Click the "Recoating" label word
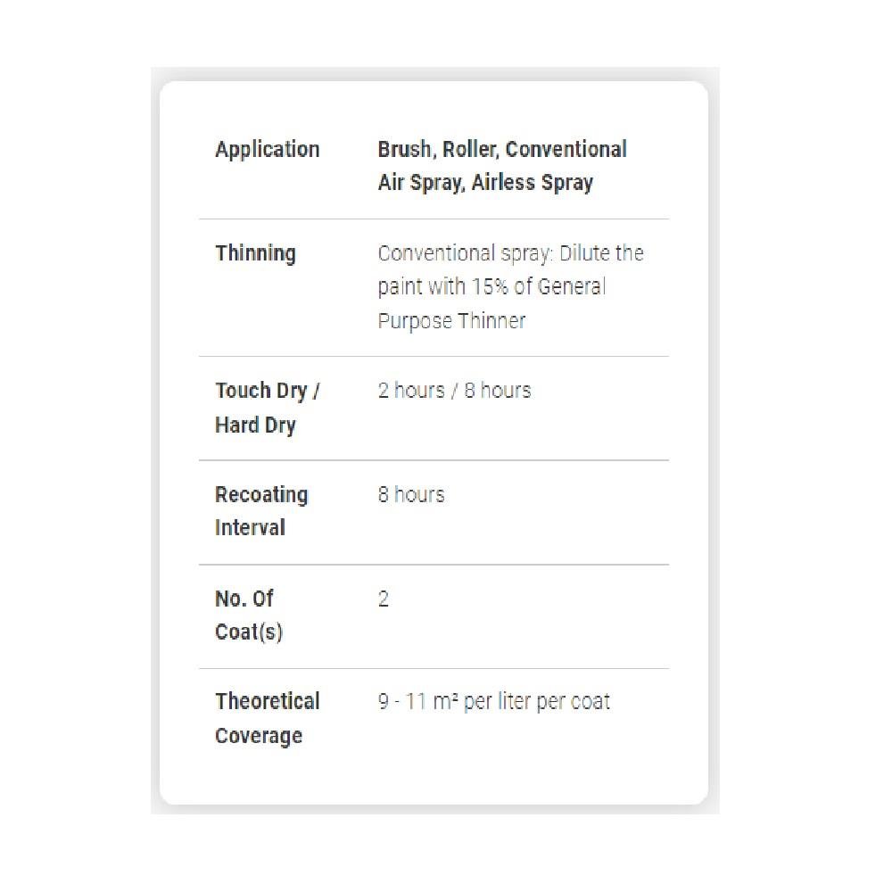The height and width of the screenshot is (892, 892). point(261,495)
